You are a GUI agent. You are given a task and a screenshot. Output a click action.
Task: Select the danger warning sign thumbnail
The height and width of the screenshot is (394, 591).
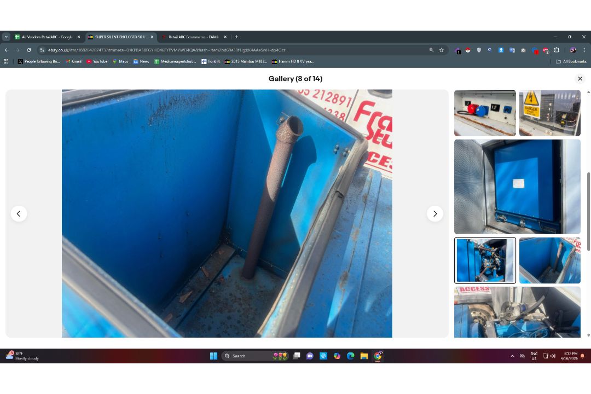[550, 113]
